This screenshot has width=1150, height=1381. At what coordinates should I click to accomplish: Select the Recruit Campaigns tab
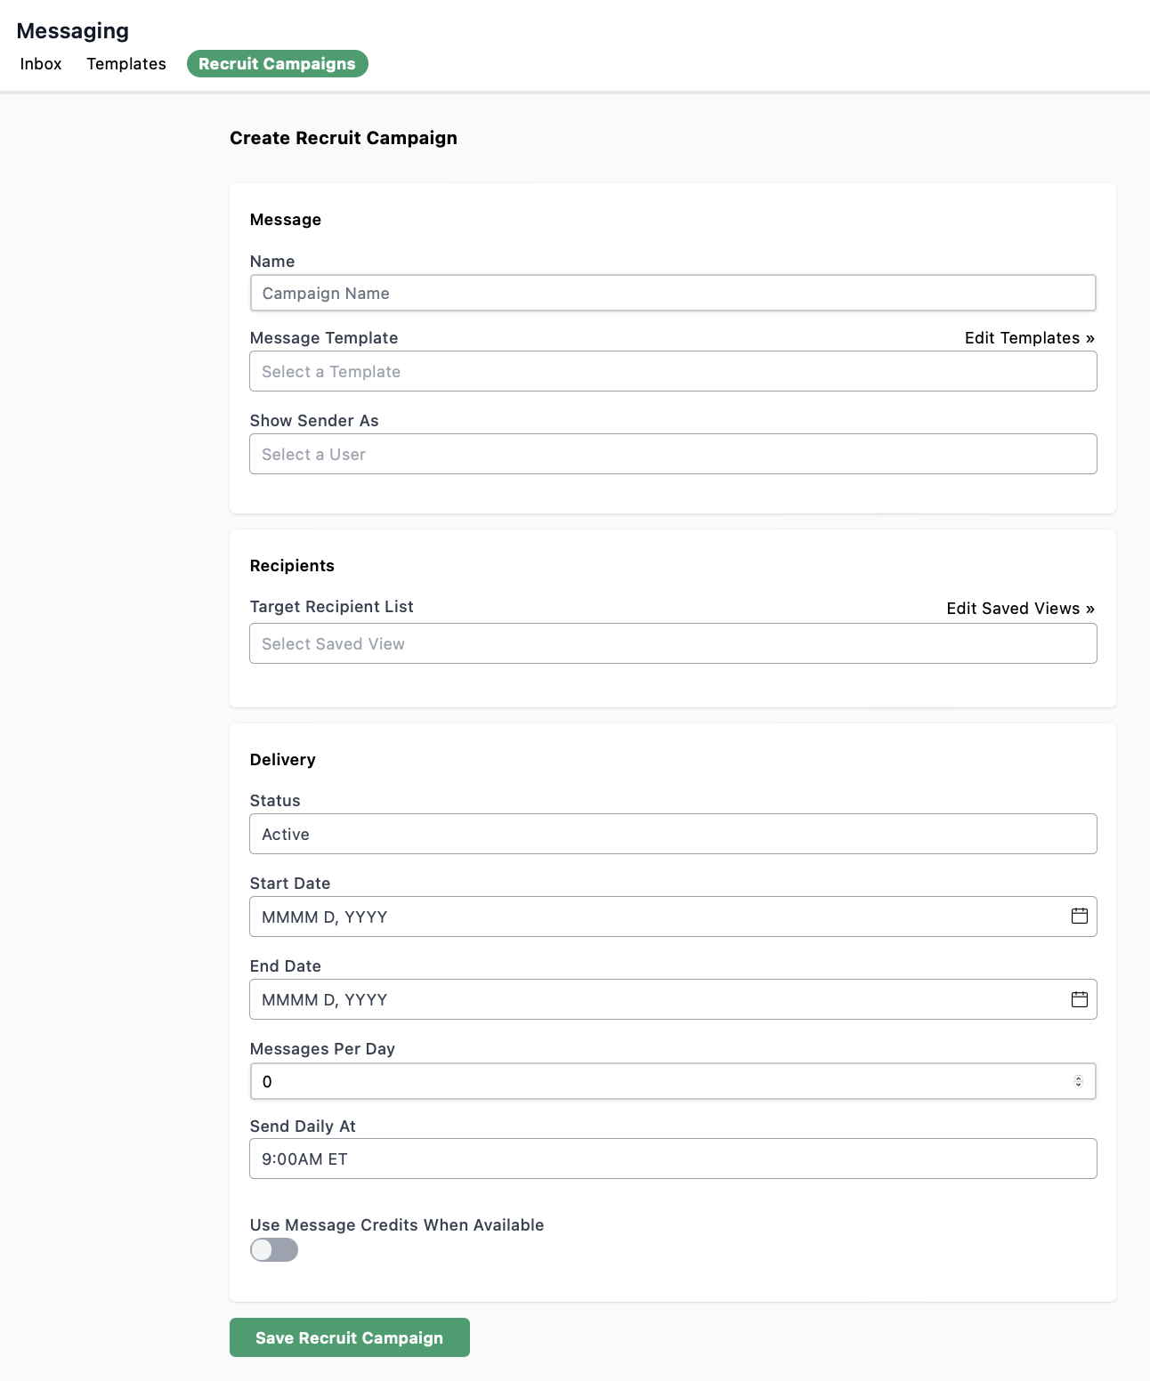pyautogui.click(x=277, y=64)
